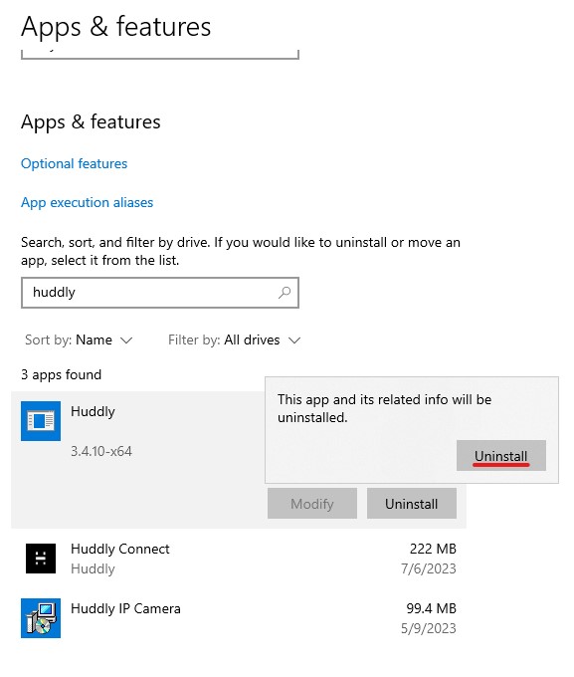Click the Huddly Connect 222 MB size
This screenshot has width=574, height=677.
[433, 549]
